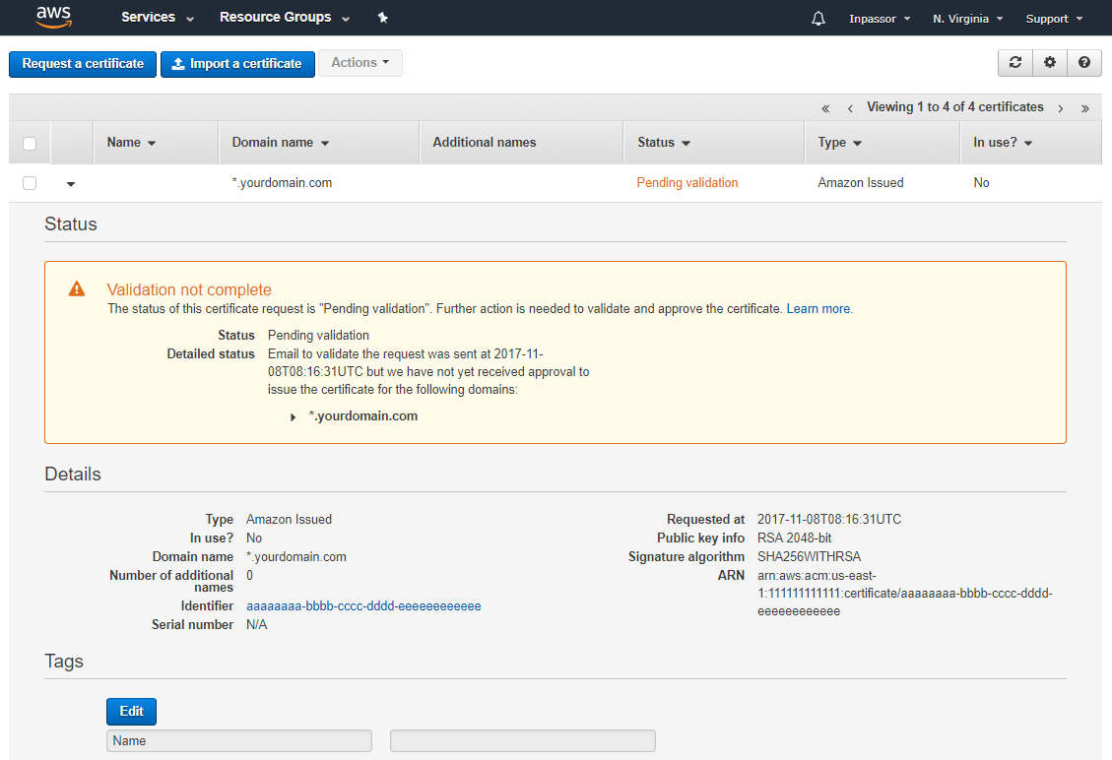Collapse the *.yourdomain.com certificate row
Image resolution: width=1112 pixels, height=760 pixels.
tap(71, 184)
